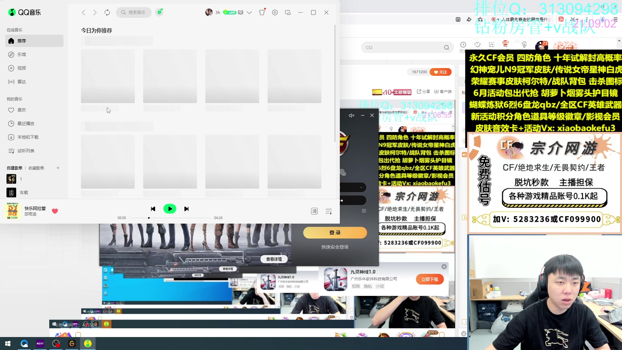Focus the 搜索音乐 search field
Image resolution: width=622 pixels, height=350 pixels.
[x=134, y=12]
